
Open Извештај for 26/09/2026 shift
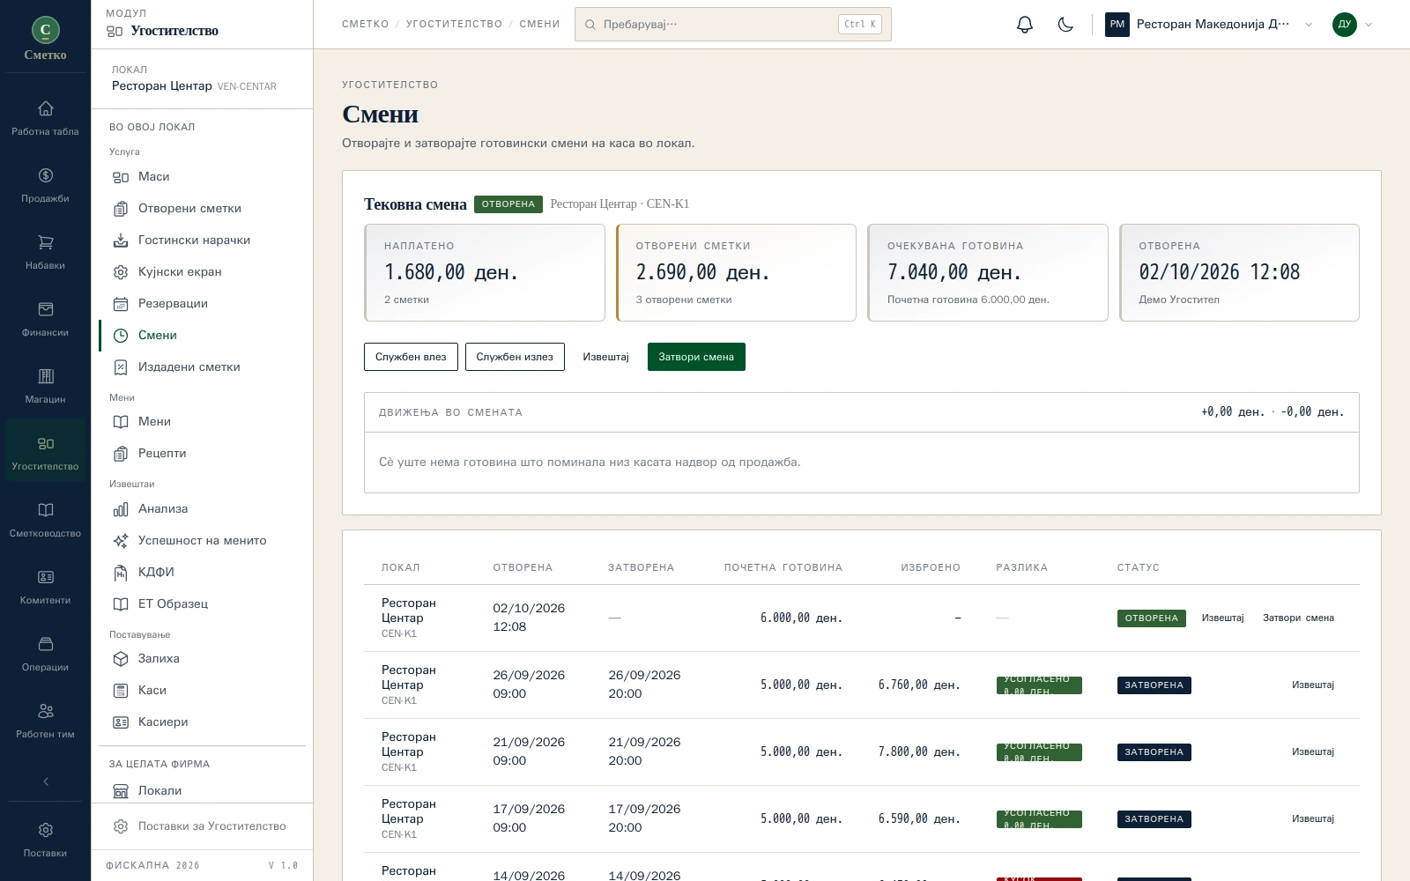(1313, 685)
